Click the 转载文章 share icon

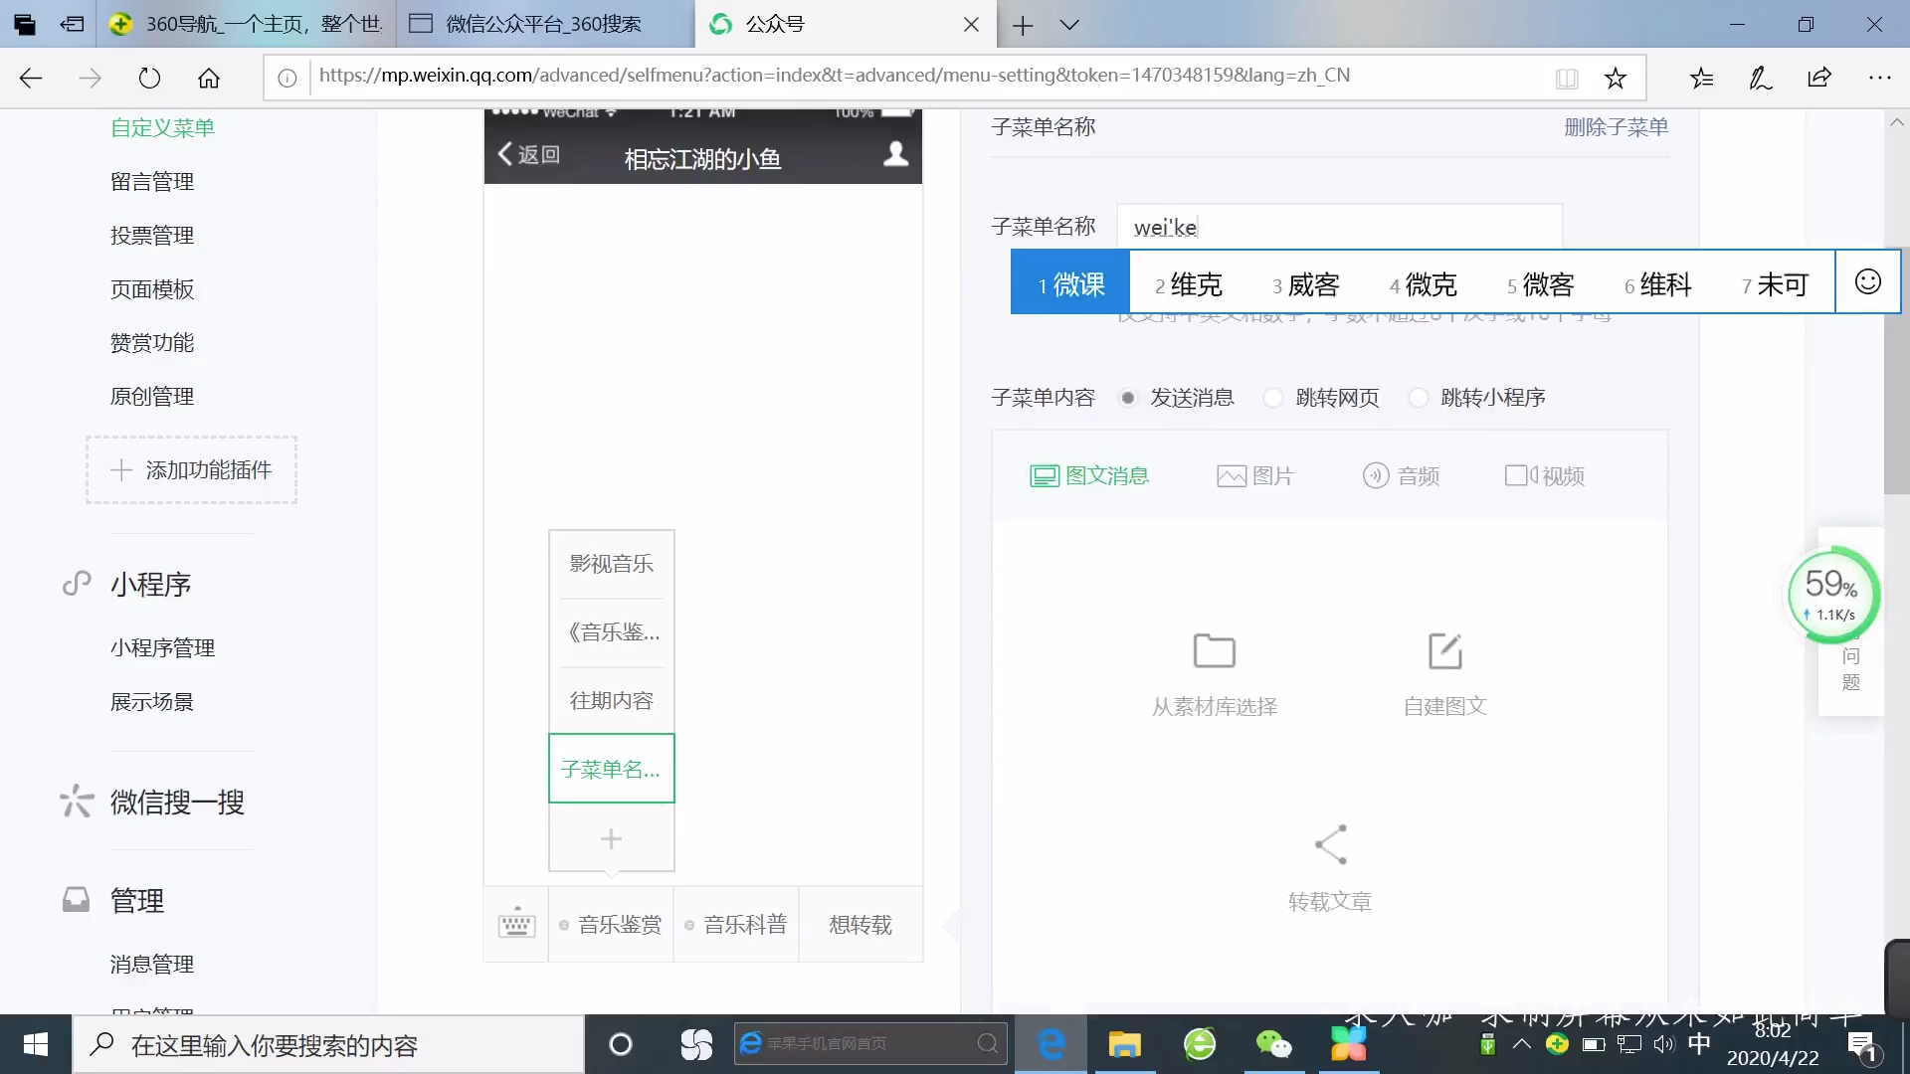tap(1330, 843)
